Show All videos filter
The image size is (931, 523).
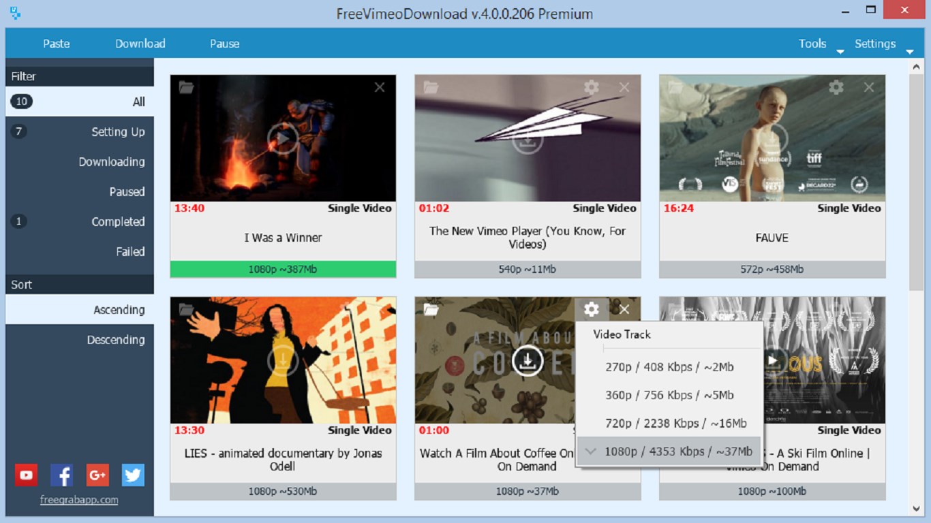(80, 101)
